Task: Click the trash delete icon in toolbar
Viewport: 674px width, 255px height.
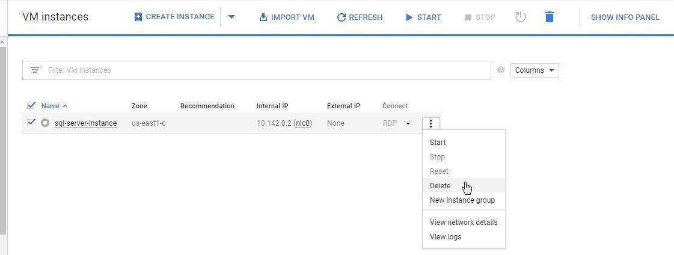Action: pos(549,17)
